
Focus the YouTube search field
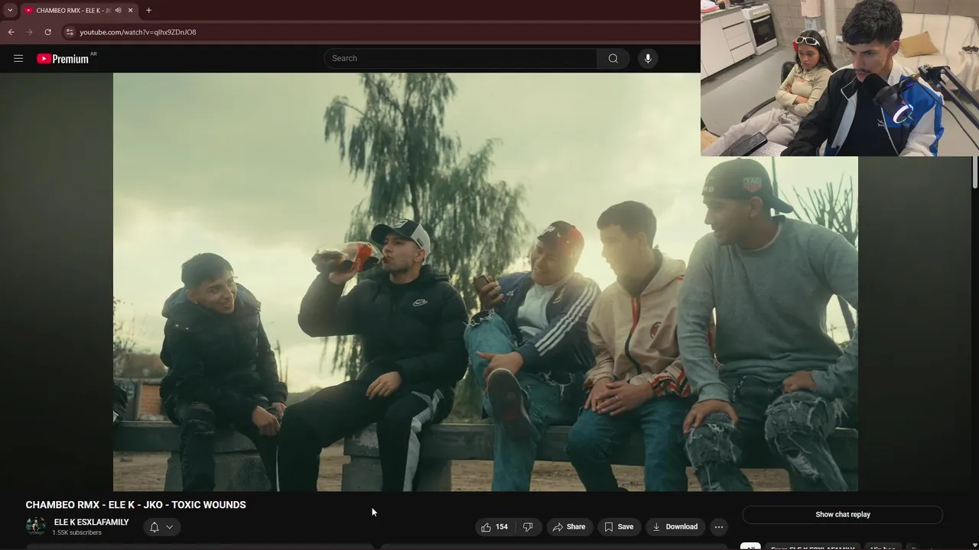pyautogui.click(x=460, y=58)
